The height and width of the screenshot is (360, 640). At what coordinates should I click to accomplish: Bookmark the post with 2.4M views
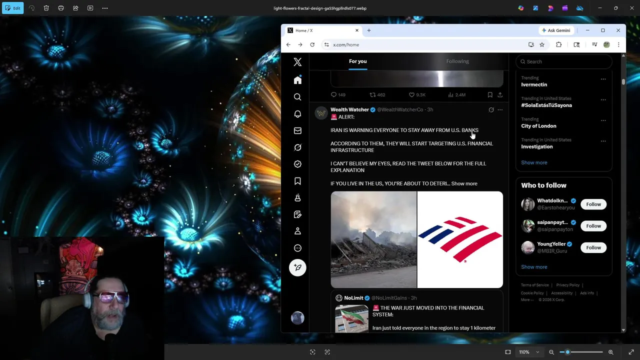pyautogui.click(x=490, y=94)
